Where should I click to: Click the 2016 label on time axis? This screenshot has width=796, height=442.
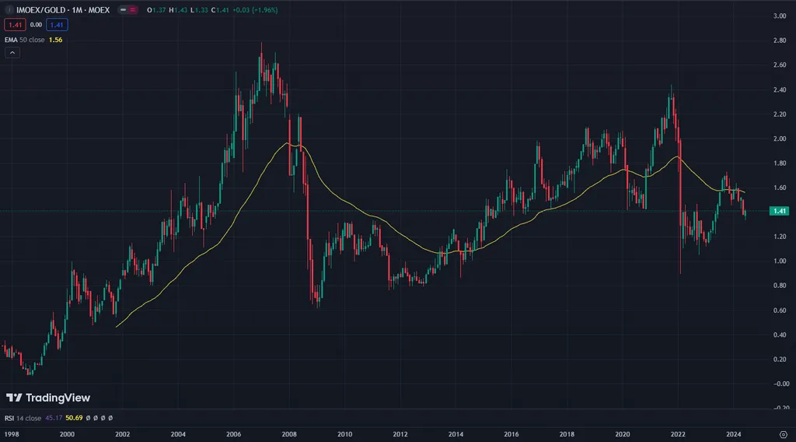(511, 433)
